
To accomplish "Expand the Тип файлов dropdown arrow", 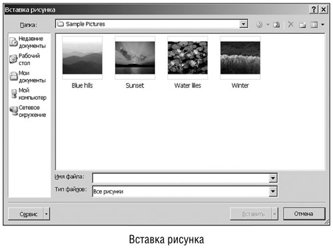I will coord(273,191).
